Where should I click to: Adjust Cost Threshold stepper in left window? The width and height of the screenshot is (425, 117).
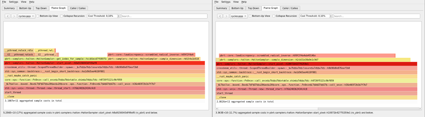[118, 16]
